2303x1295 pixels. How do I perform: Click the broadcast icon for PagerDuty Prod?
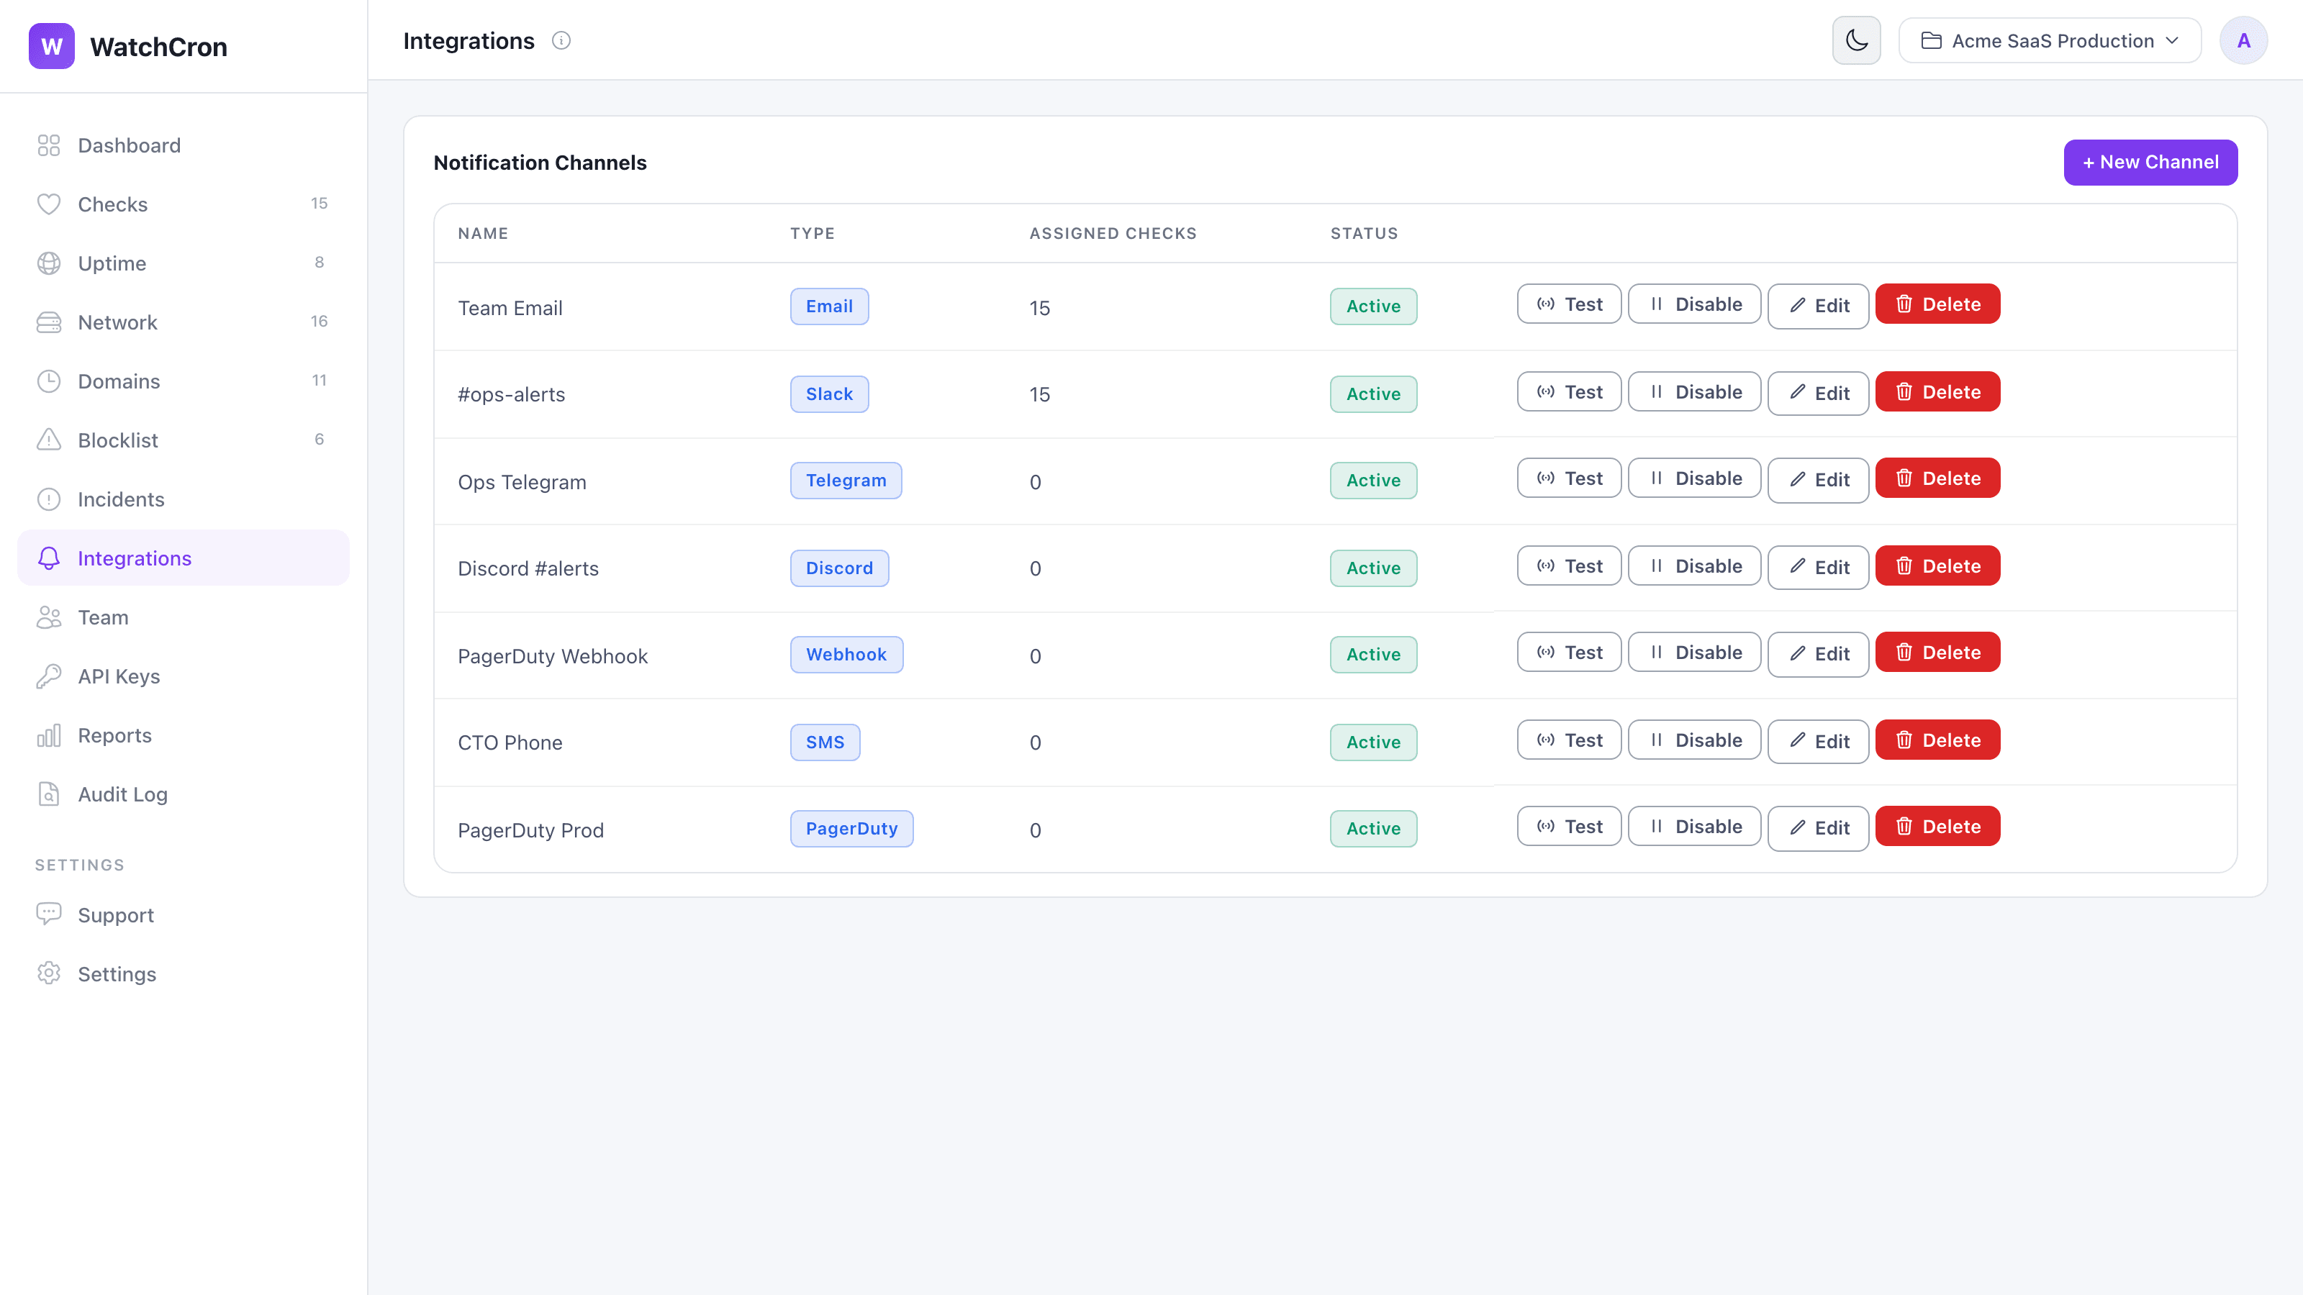(1546, 827)
